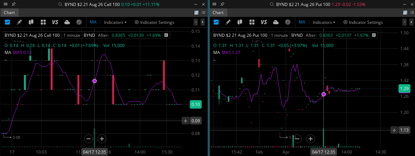Click the 04/17 12:35 date label on Call chart
Viewport: 415px width, 156px height.
94,152
